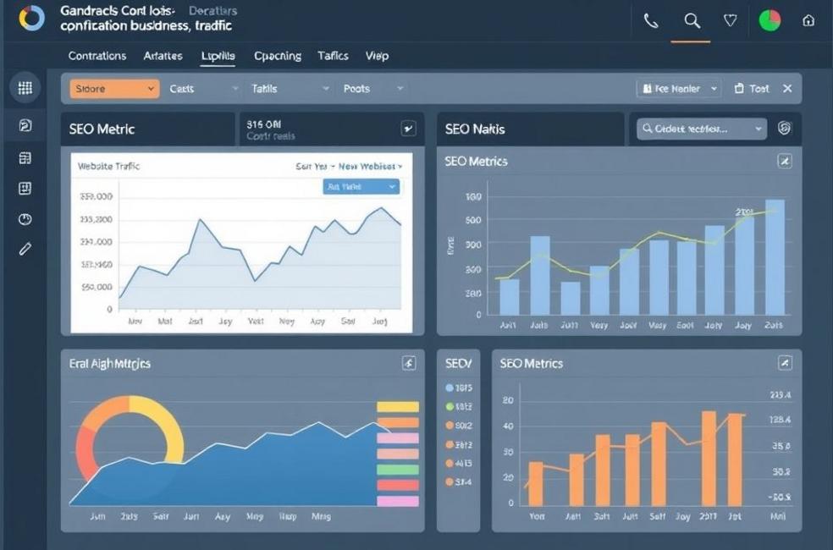Open the search icon in the top bar
The height and width of the screenshot is (550, 833).
click(x=691, y=19)
